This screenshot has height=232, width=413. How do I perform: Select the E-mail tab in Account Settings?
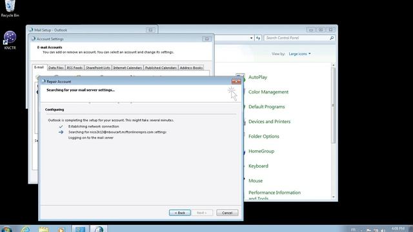[x=39, y=67]
